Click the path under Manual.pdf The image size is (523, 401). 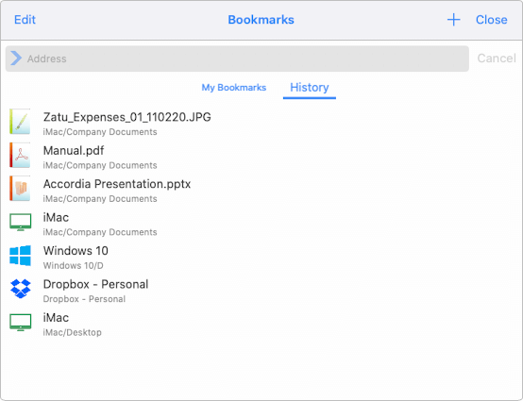pos(100,165)
